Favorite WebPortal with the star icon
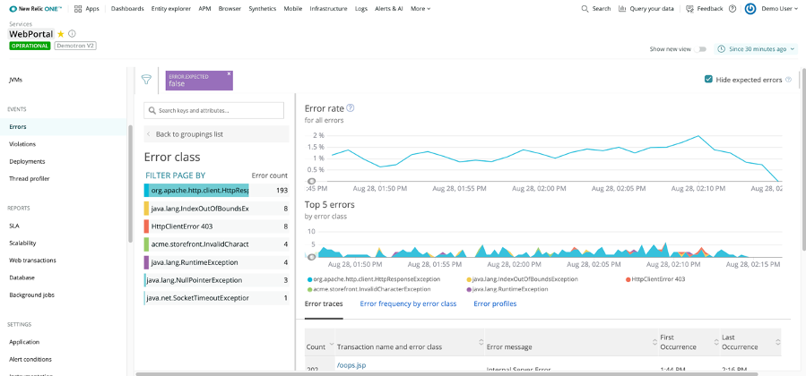 click(x=61, y=34)
